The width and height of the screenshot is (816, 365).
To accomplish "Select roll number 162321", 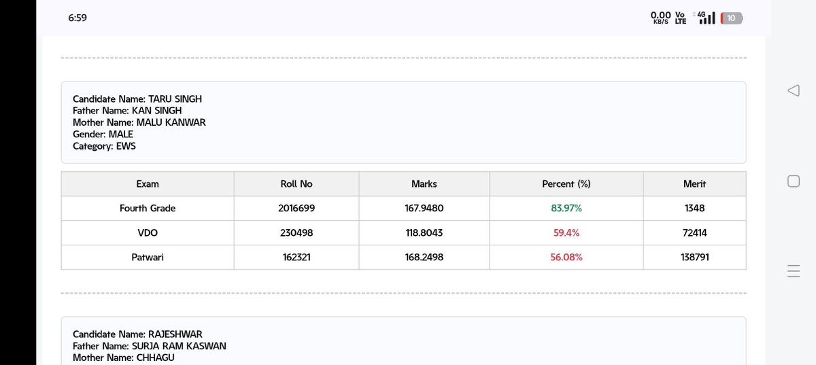I will click(x=296, y=258).
